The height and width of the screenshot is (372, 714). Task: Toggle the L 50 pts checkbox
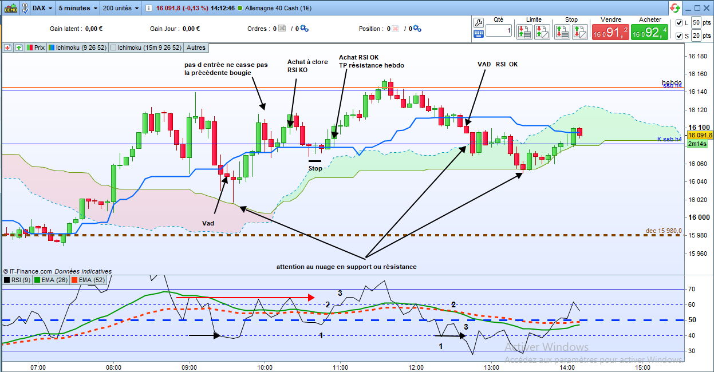[x=679, y=22]
